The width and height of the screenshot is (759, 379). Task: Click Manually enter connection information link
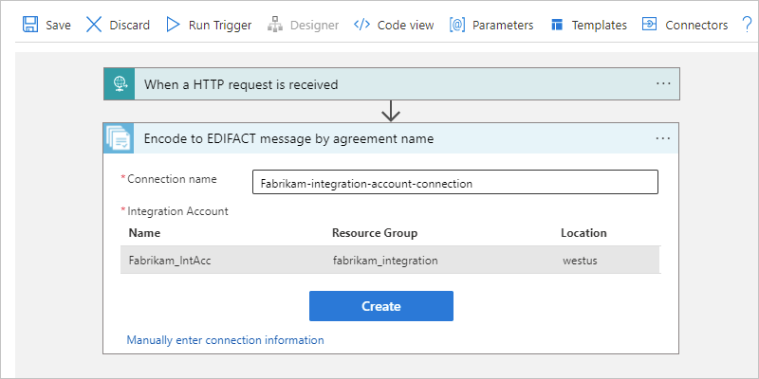pyautogui.click(x=225, y=340)
